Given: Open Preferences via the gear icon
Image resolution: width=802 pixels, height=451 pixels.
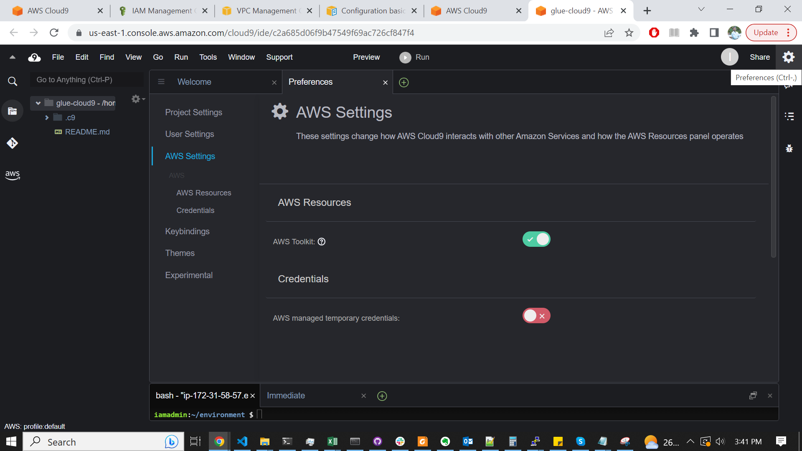Looking at the screenshot, I should [x=789, y=57].
